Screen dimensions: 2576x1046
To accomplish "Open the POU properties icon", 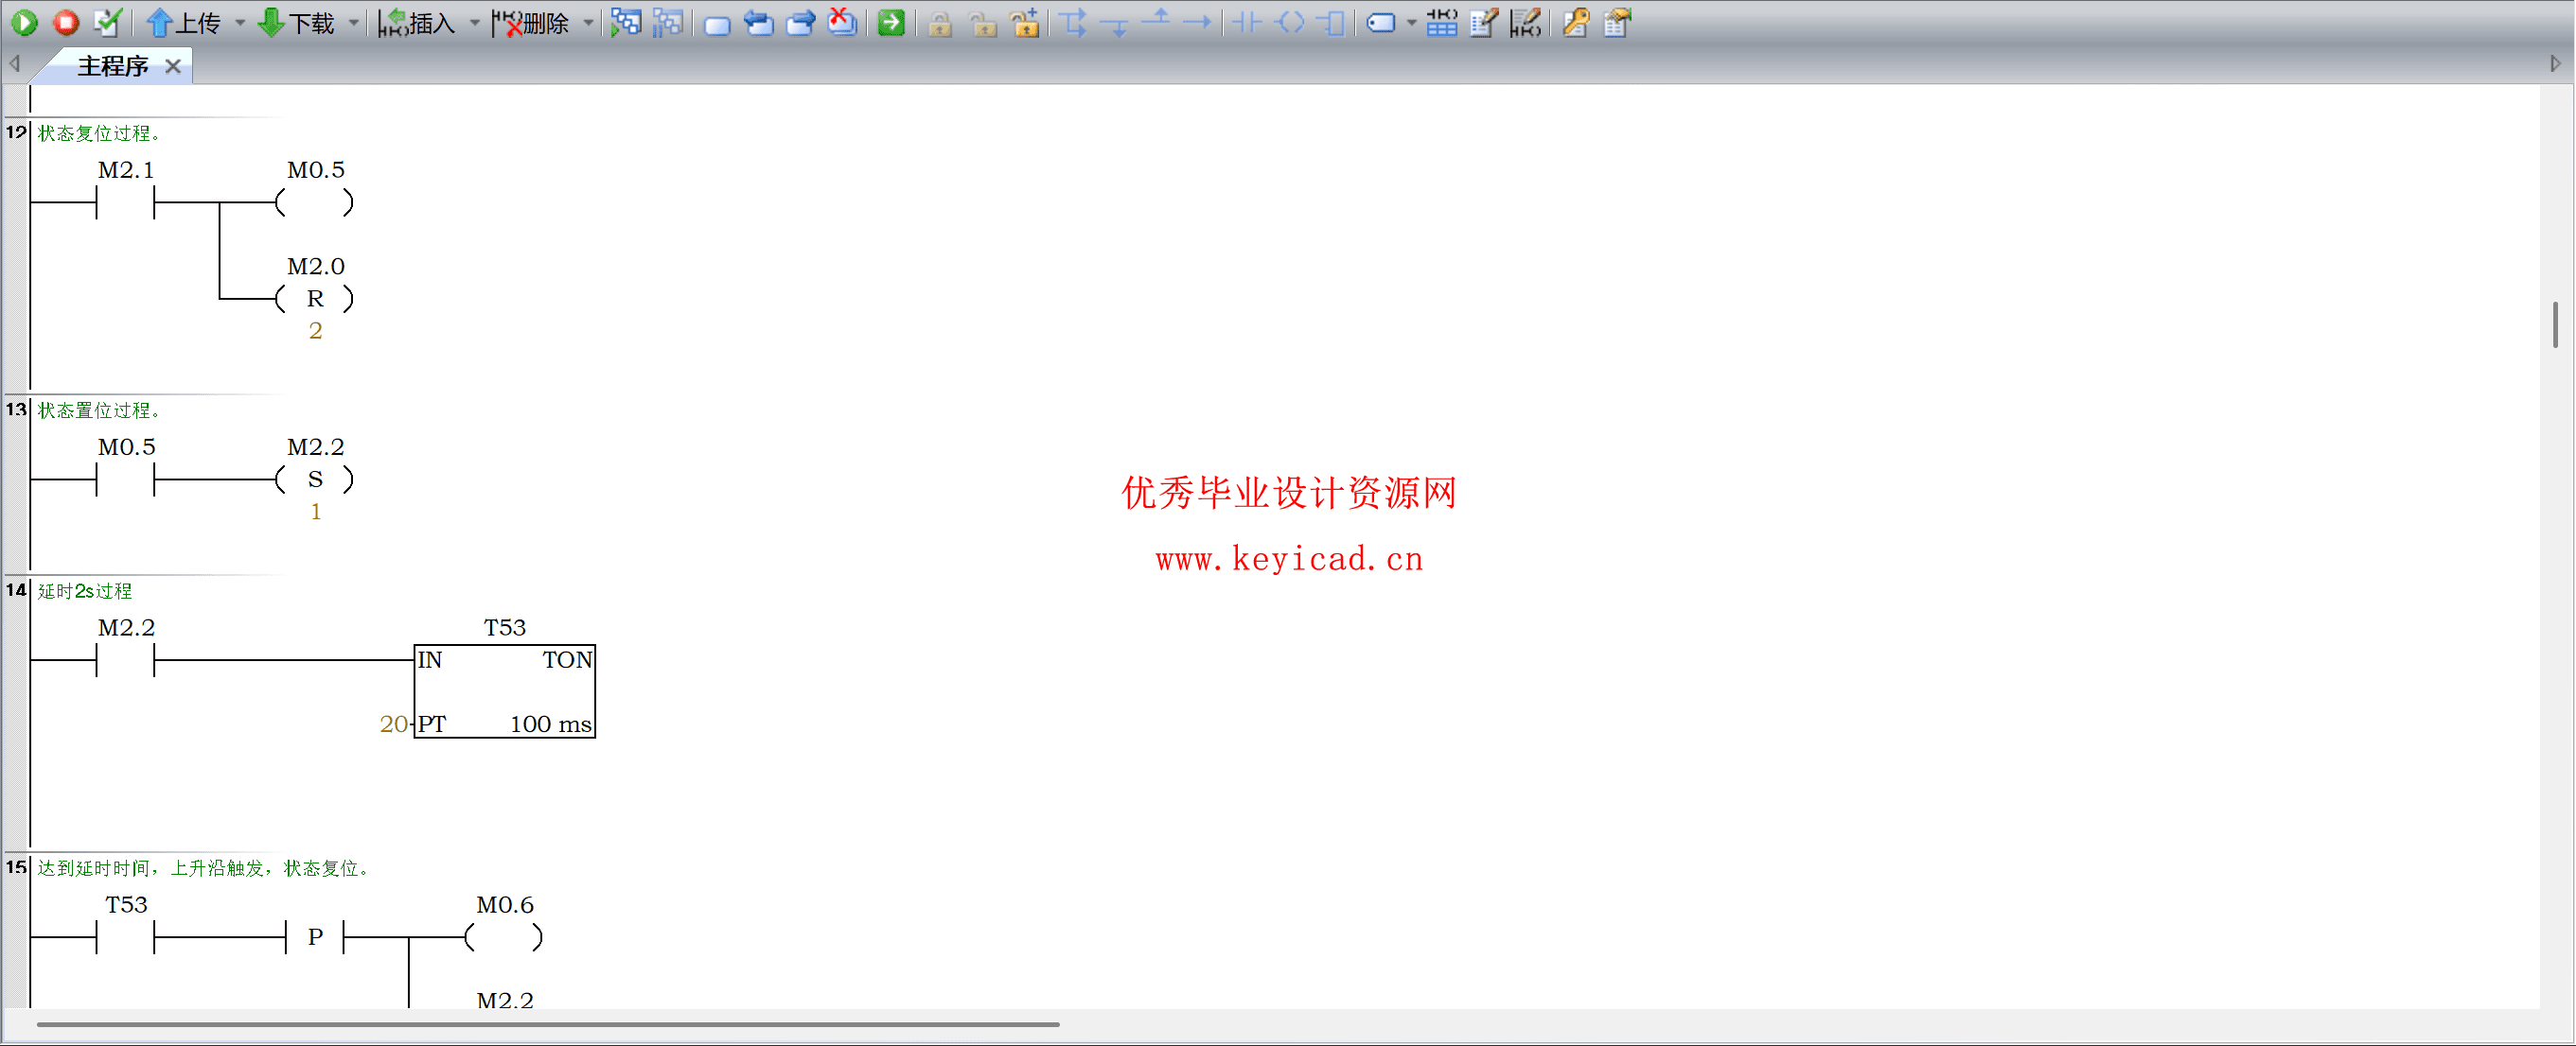I will 1617,22.
